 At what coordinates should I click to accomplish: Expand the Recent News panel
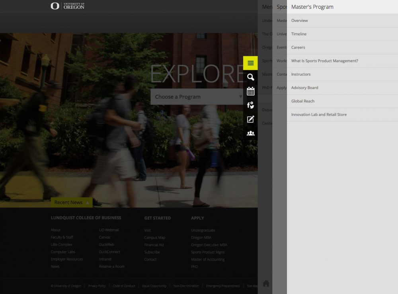tap(71, 202)
